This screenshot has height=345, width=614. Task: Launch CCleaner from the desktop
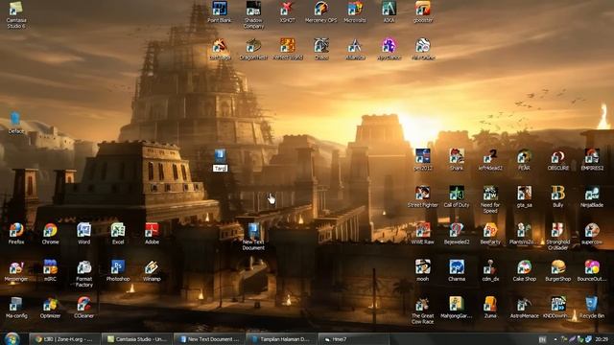[83, 308]
